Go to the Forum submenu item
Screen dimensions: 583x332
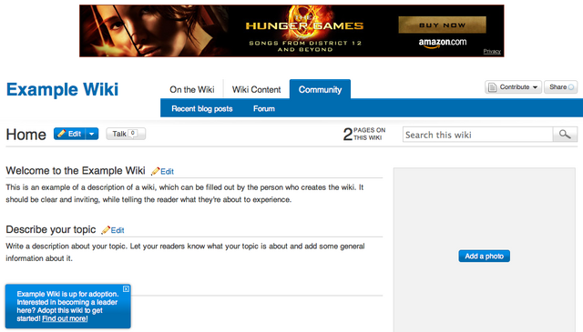264,109
